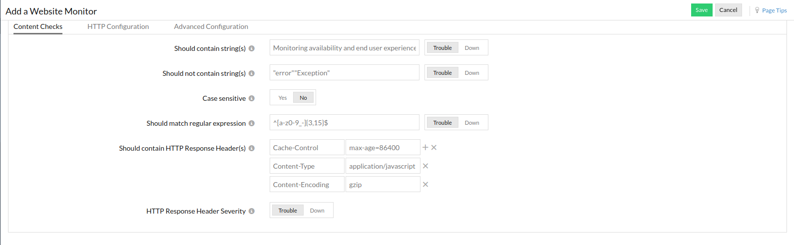Image resolution: width=794 pixels, height=245 pixels.
Task: Click info icon beside Should match regular expression
Action: point(252,123)
